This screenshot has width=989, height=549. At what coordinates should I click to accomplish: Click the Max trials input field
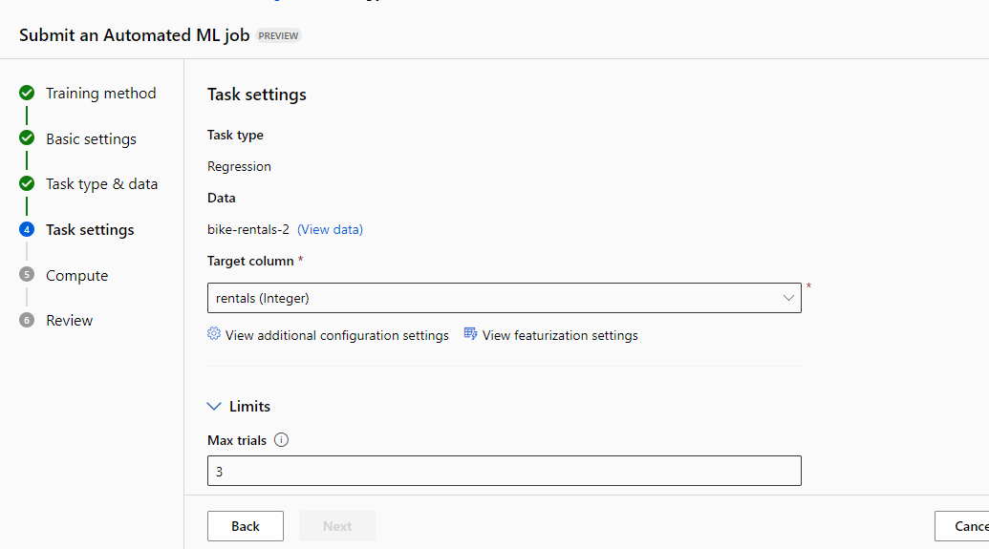[x=504, y=471]
